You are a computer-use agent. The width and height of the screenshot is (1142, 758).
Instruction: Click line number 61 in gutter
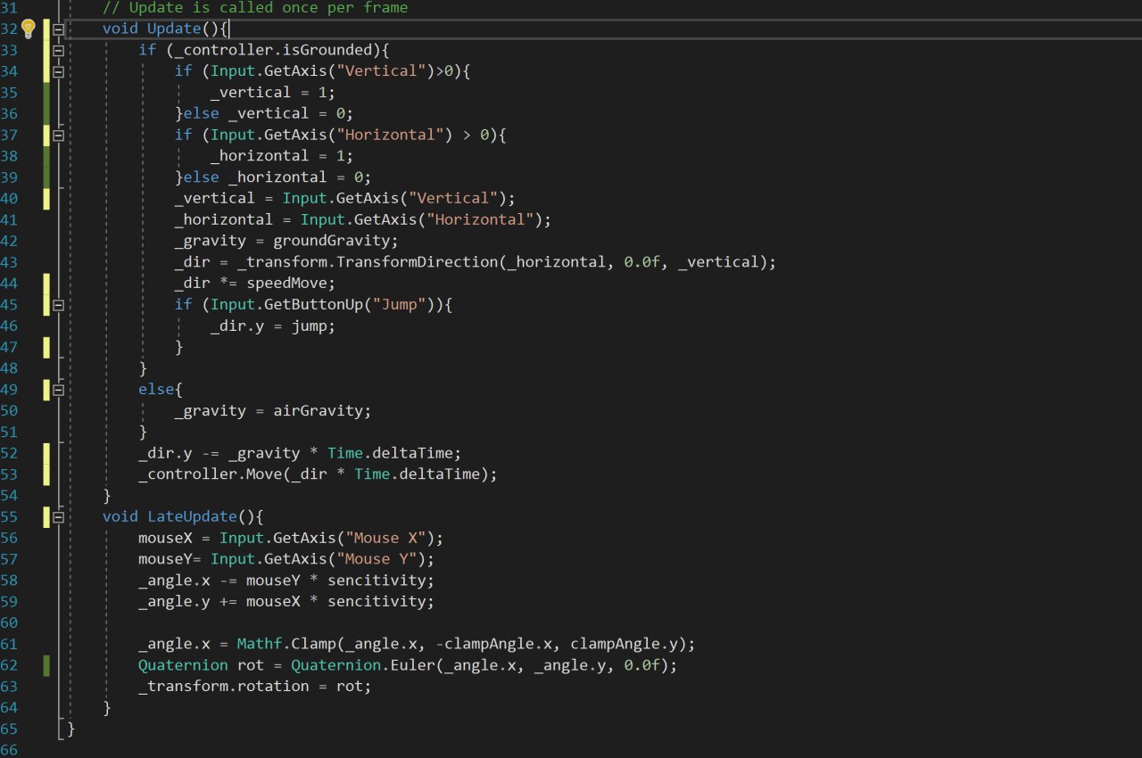pyautogui.click(x=9, y=644)
